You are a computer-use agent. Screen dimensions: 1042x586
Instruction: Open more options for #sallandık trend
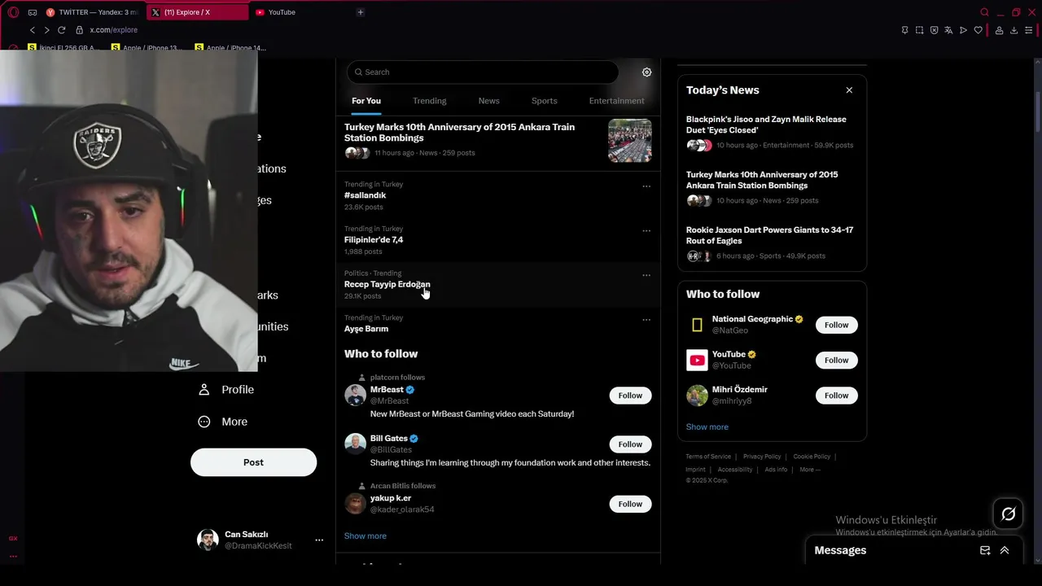646,186
